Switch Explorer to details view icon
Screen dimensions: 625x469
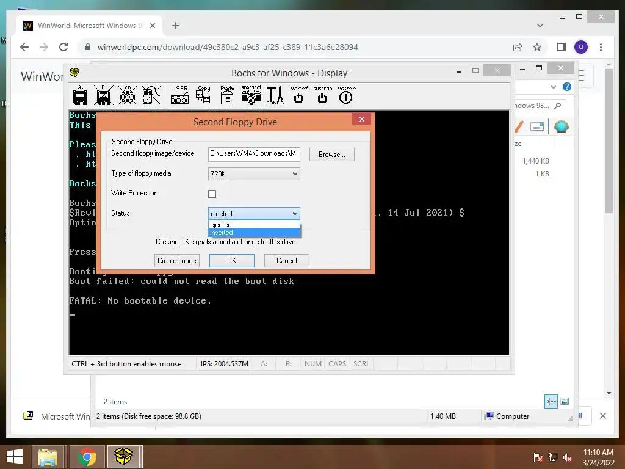click(x=551, y=401)
